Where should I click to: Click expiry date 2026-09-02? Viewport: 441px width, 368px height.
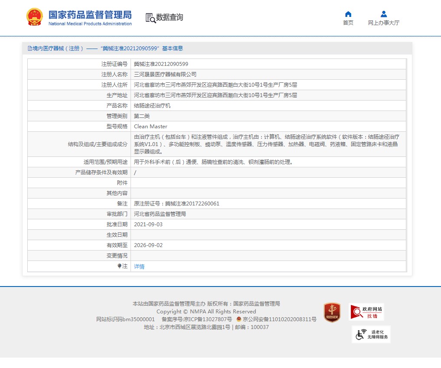(148, 245)
